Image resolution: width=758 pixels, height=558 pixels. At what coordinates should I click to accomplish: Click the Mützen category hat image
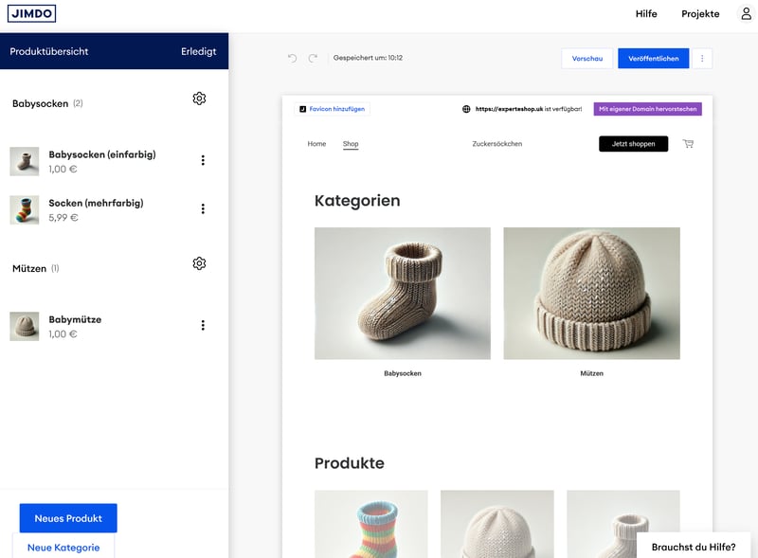point(591,294)
